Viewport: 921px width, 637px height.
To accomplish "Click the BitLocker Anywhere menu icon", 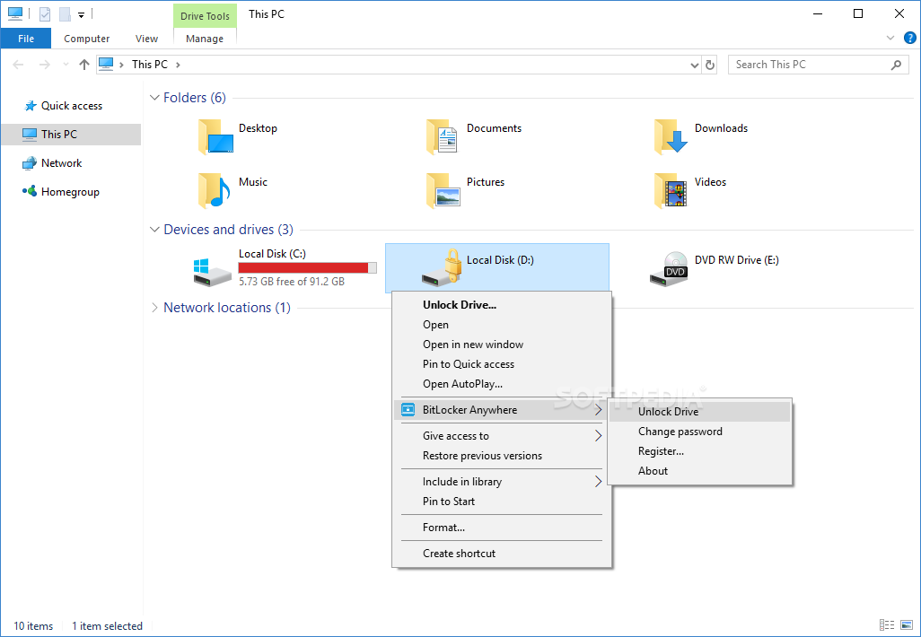I will [408, 410].
